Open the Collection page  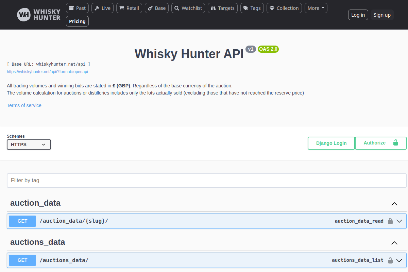[x=284, y=8]
